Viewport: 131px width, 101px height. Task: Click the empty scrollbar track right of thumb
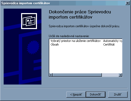110,75
